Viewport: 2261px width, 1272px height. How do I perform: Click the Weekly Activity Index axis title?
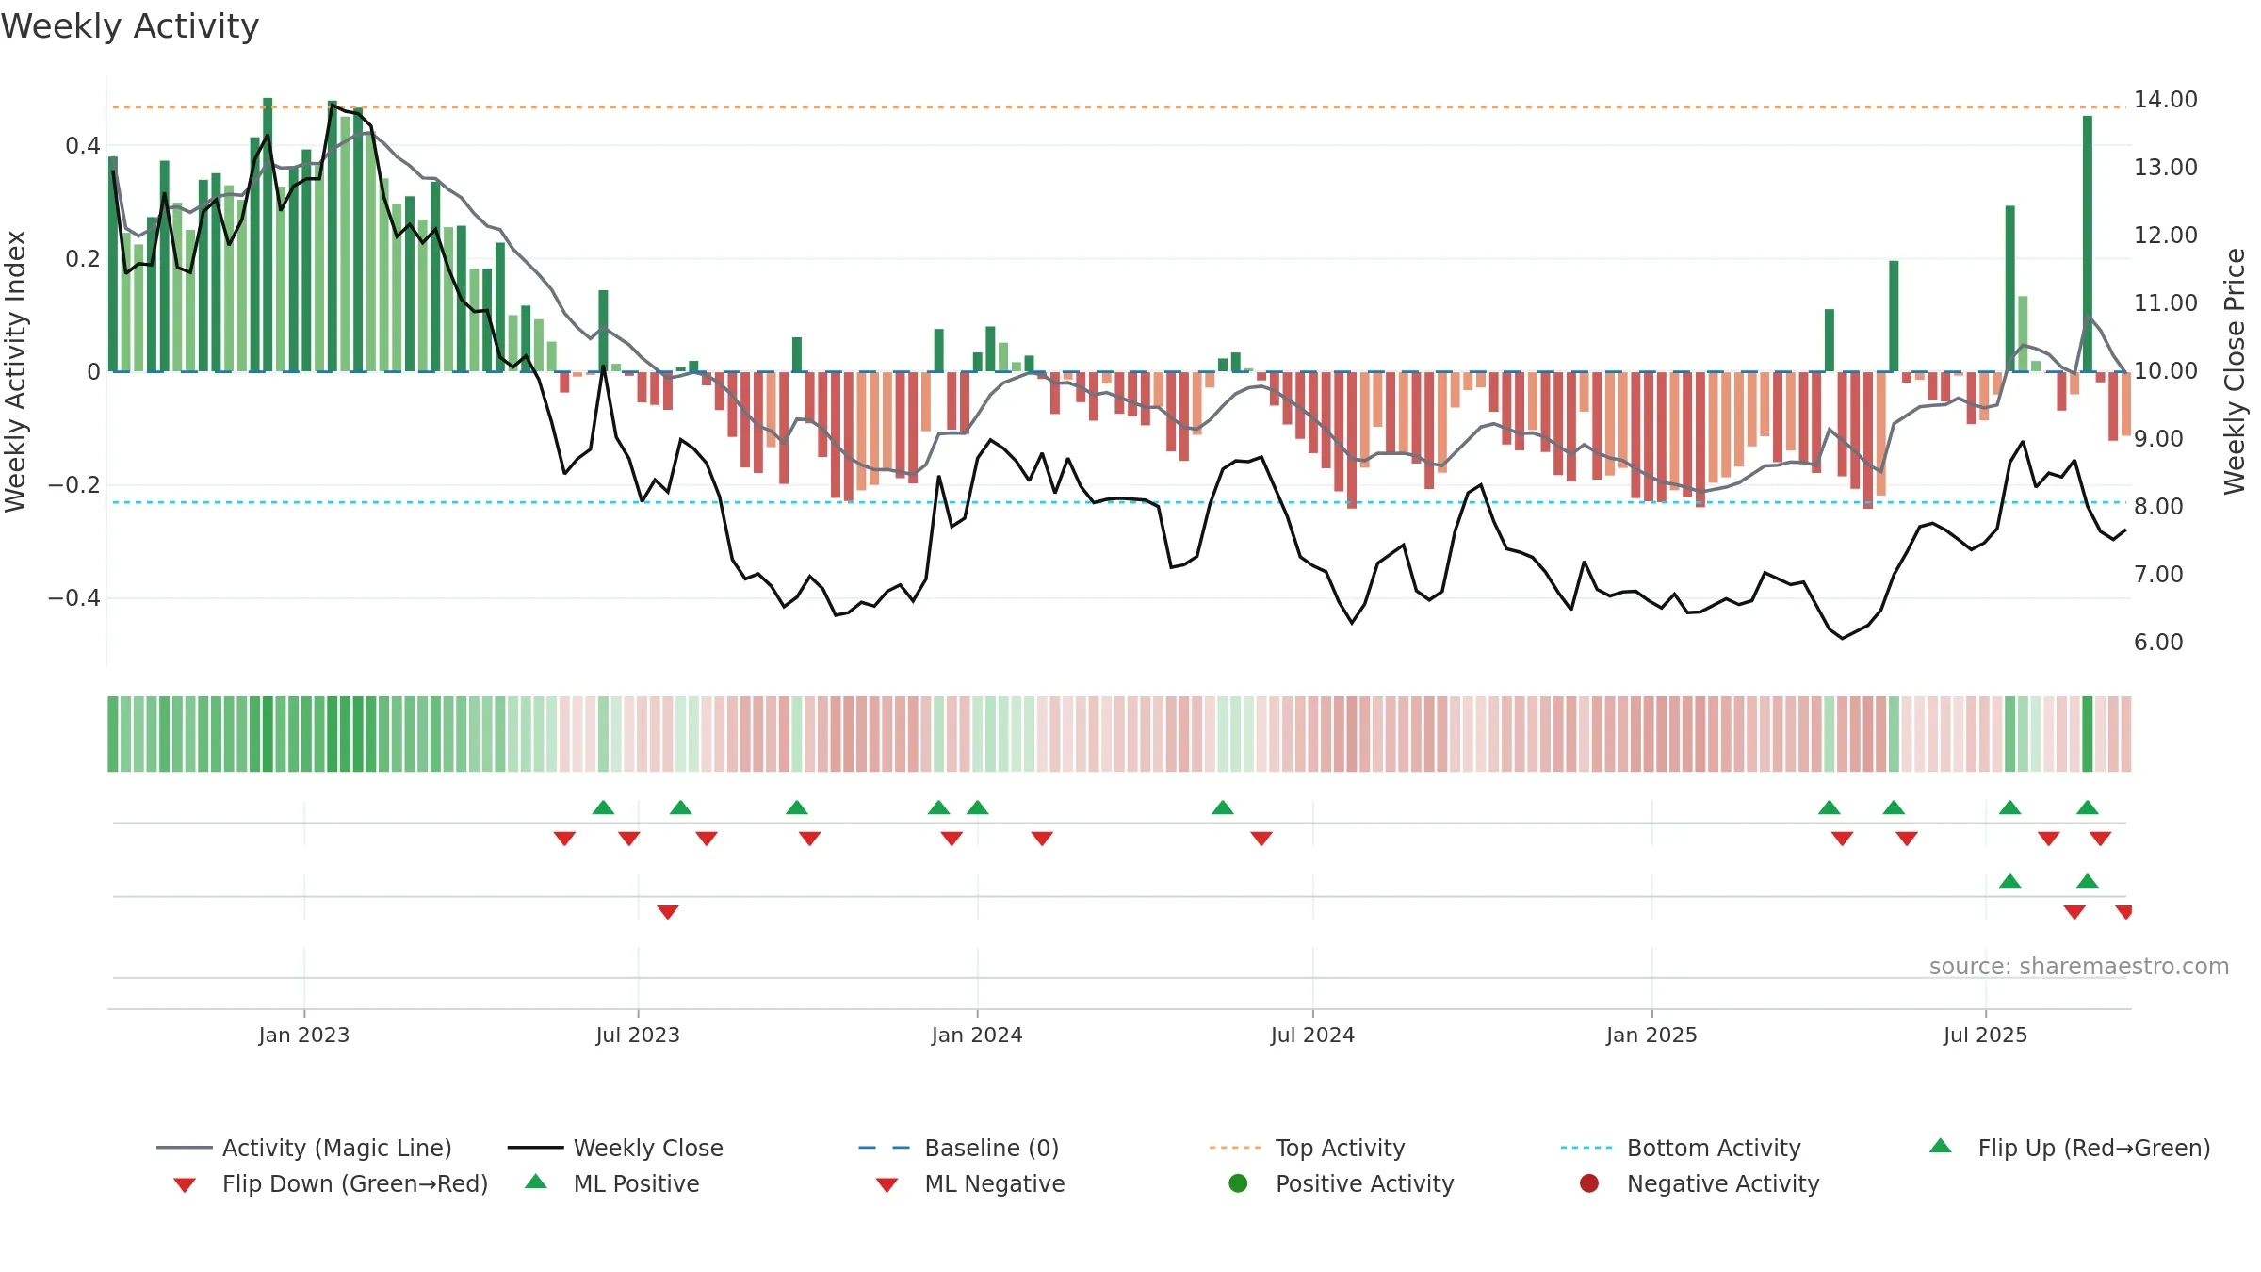tap(16, 371)
